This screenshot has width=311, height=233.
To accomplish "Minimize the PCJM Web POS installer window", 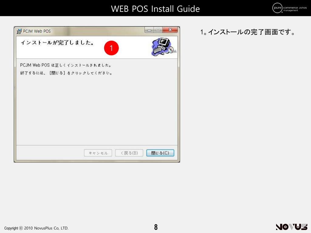I will (x=149, y=30).
